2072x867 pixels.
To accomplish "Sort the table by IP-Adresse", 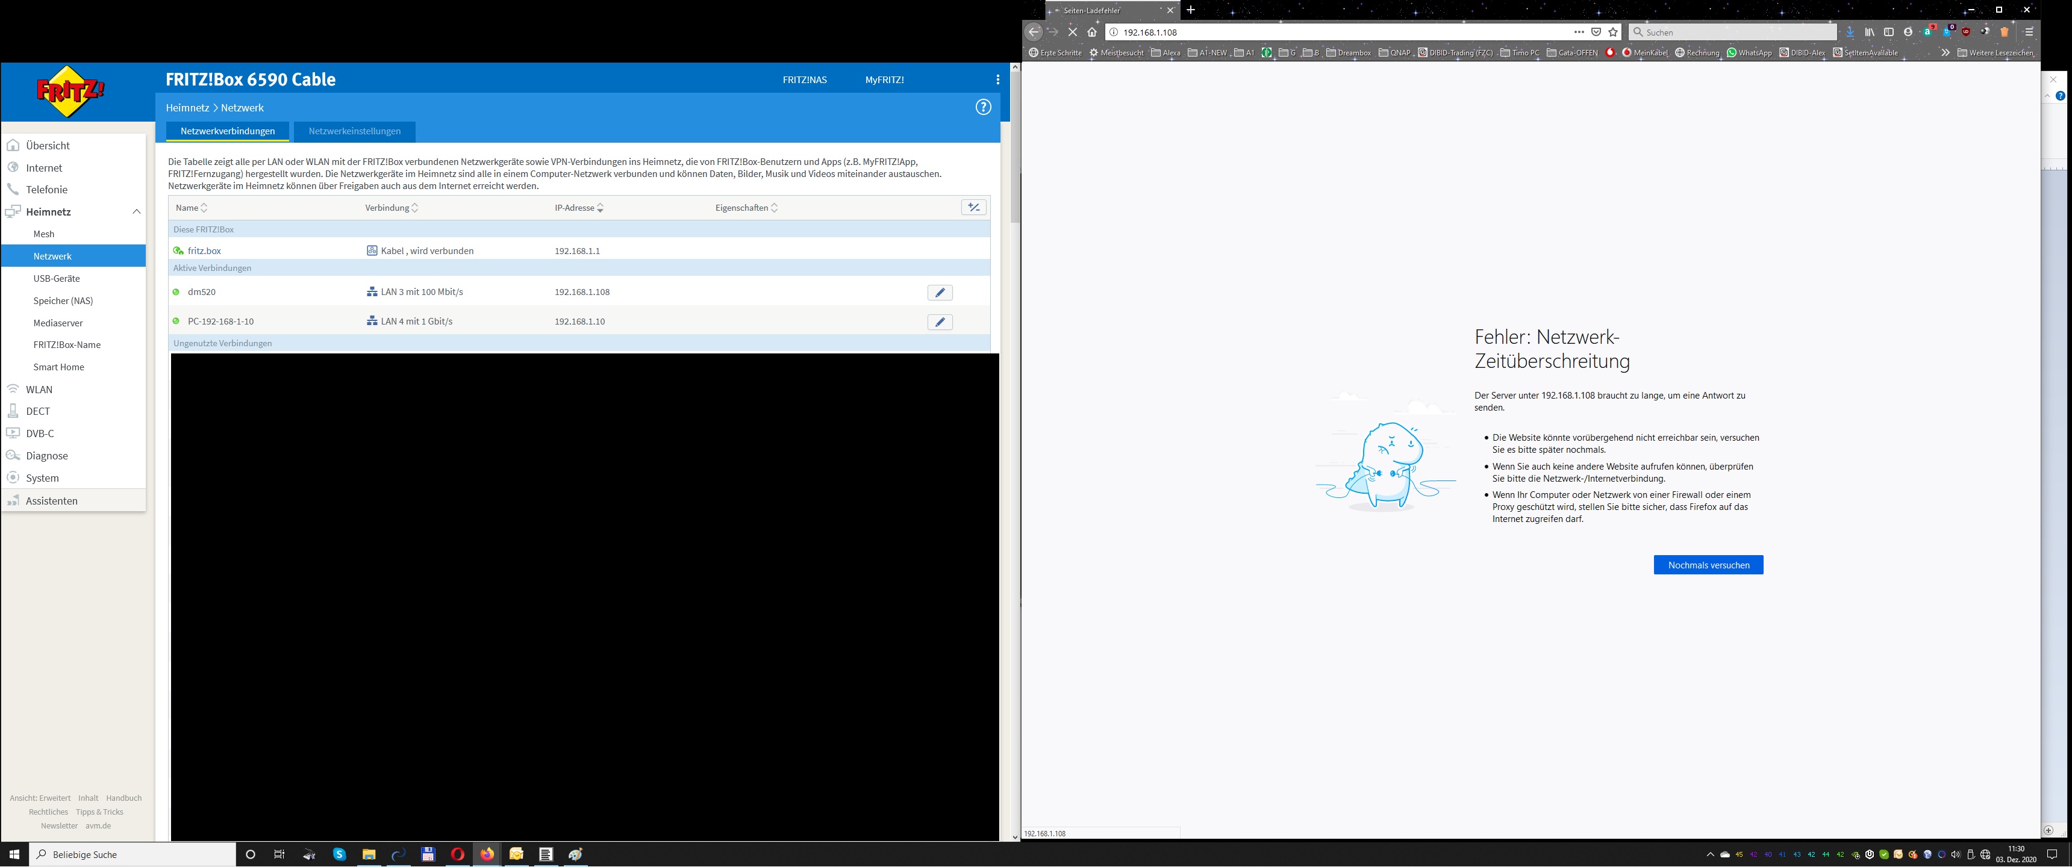I will (579, 208).
